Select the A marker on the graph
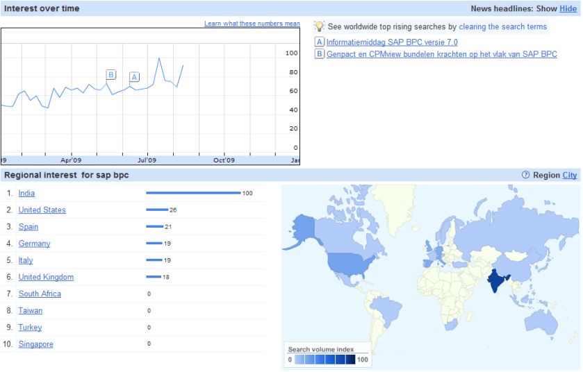 134,77
